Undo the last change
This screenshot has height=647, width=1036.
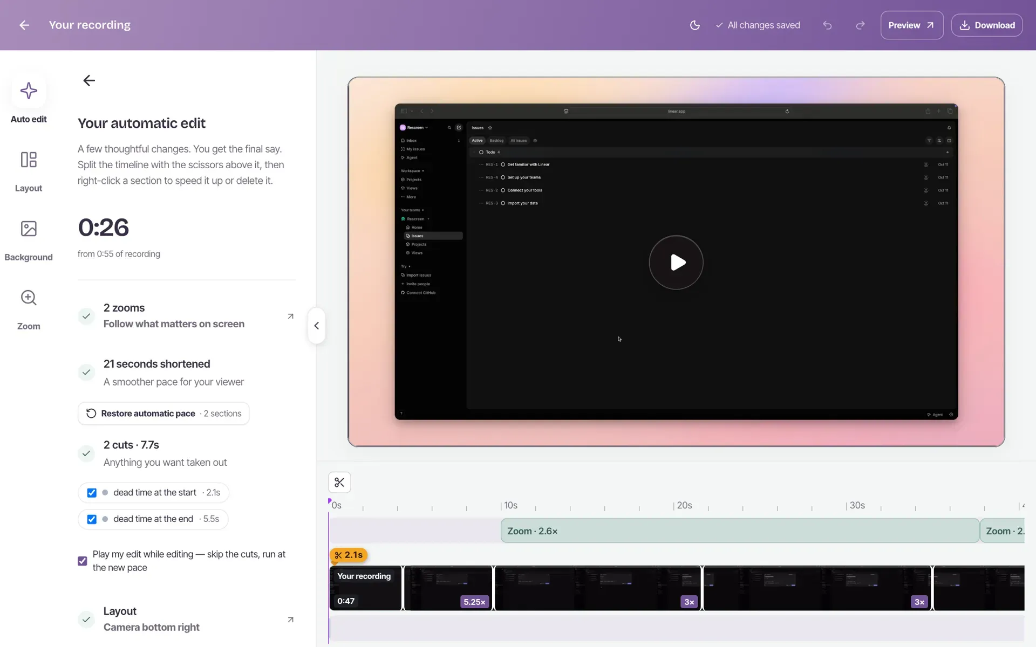(827, 25)
